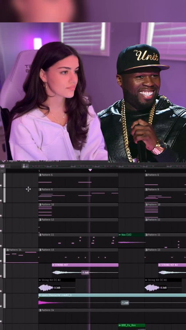Click the -3.3dB gain handle on second String Hit (E) #2

163,288
